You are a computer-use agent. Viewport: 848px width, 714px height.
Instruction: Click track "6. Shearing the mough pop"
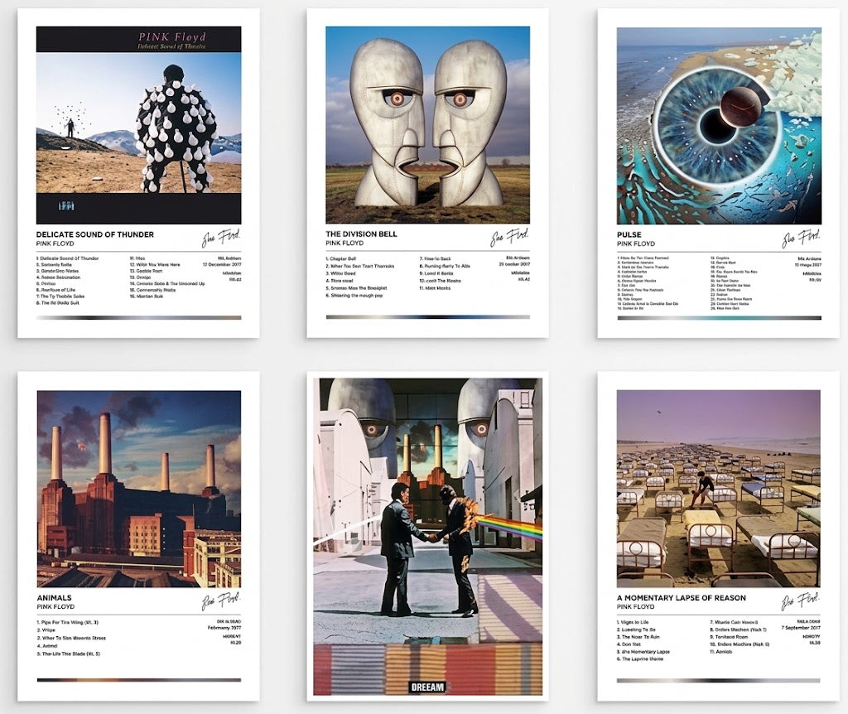pyautogui.click(x=354, y=296)
